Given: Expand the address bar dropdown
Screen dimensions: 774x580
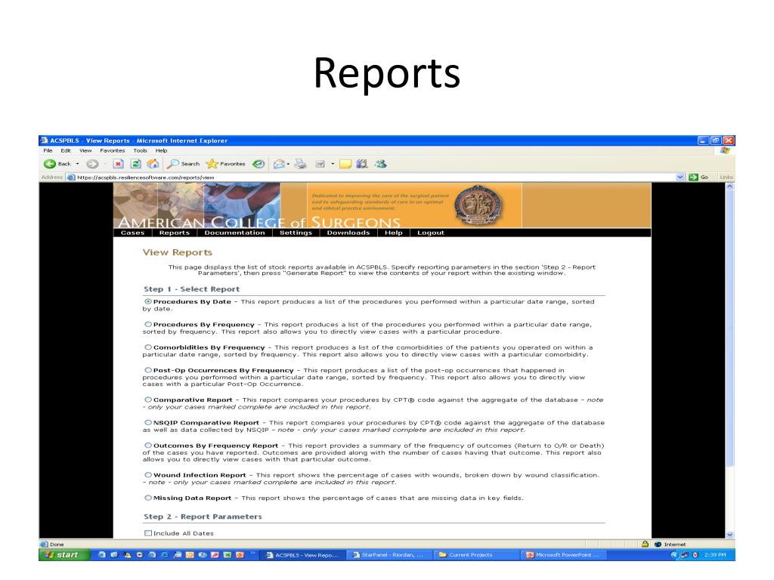Looking at the screenshot, I should [680, 177].
